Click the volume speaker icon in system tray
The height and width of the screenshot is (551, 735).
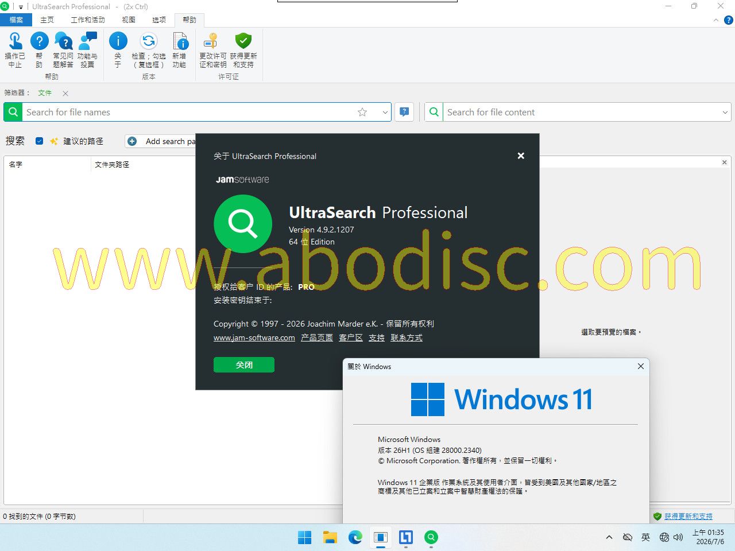(x=678, y=537)
